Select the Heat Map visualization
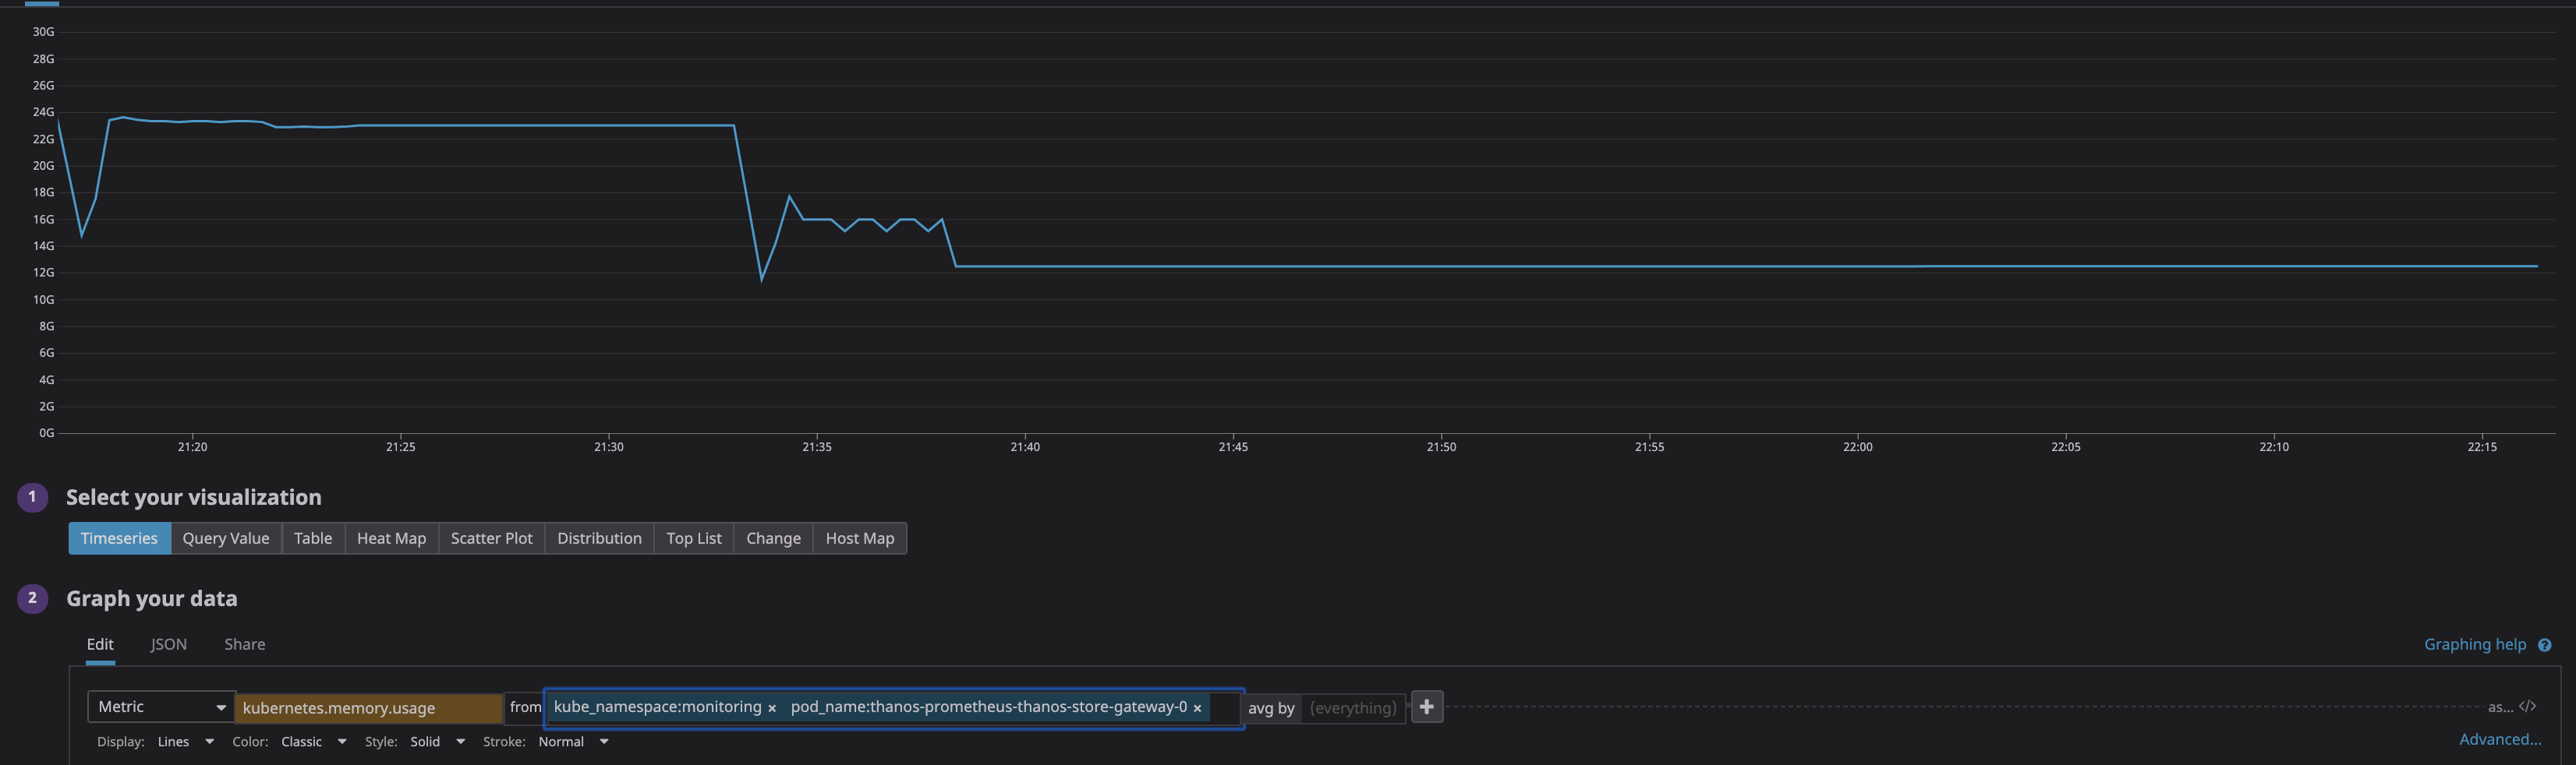The width and height of the screenshot is (2576, 765). [391, 538]
